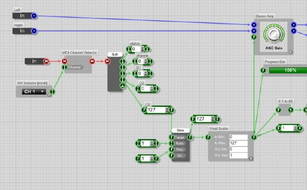
Task: Select the Float Scaler output F connector
Action: (x=254, y=137)
